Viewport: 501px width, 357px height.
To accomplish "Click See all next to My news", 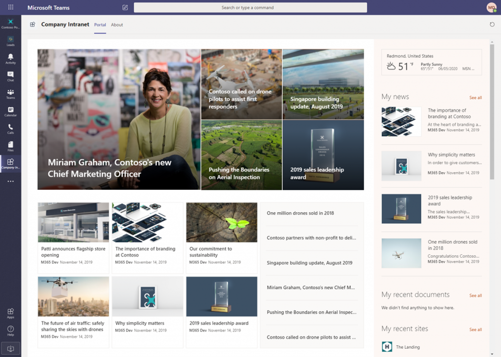I will 476,97.
